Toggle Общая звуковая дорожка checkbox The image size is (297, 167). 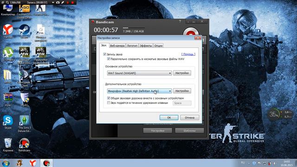point(109,98)
